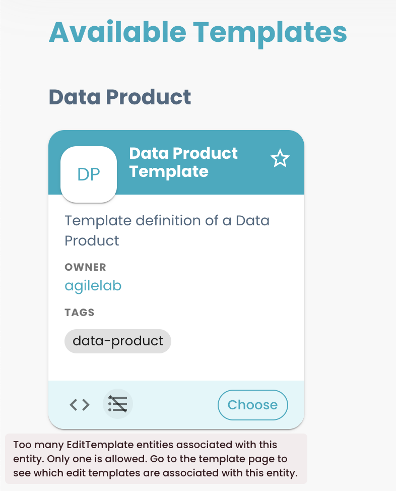This screenshot has height=491, width=396.
Task: Click the disabled edit template list icon
Action: 118,404
